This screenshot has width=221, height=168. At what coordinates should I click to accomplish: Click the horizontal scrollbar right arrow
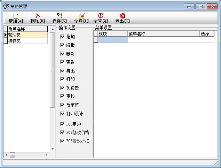pos(46,154)
